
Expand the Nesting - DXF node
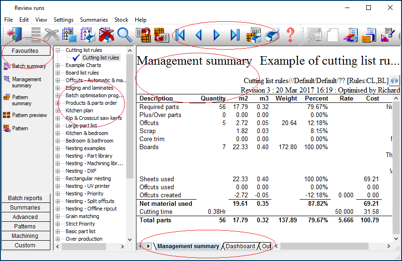click(58, 171)
